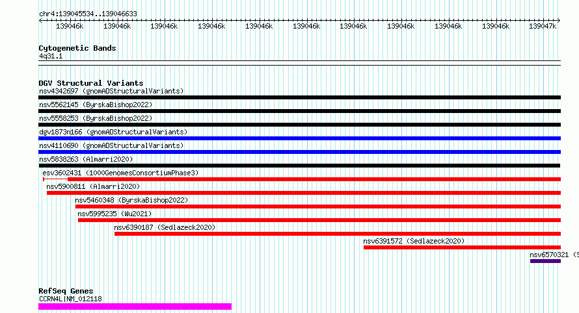This screenshot has height=313, width=579.
Task: Click the blue bar for nsv4110690
Action: [299, 152]
